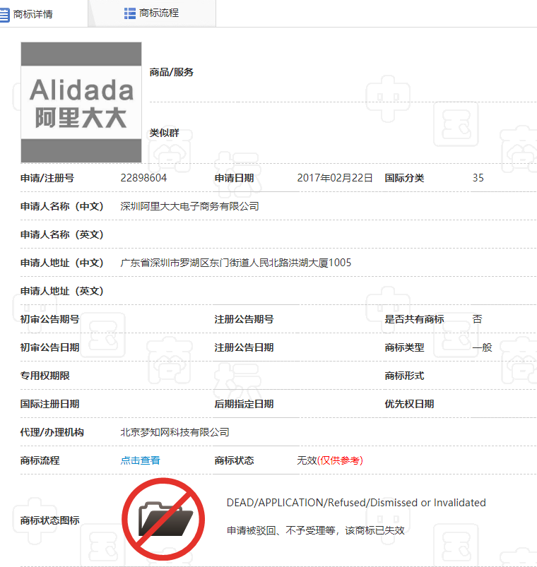
Task: Click the 商标类型 label
Action: (404, 347)
